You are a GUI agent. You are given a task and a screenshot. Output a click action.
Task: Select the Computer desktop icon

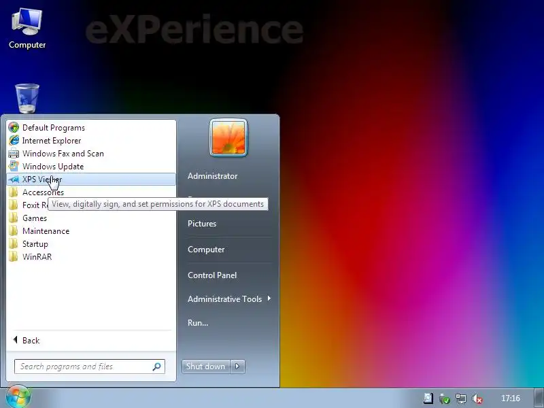tap(27, 29)
